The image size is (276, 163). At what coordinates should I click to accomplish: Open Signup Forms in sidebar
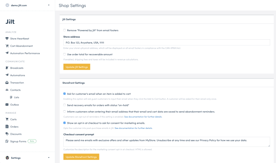18,141
